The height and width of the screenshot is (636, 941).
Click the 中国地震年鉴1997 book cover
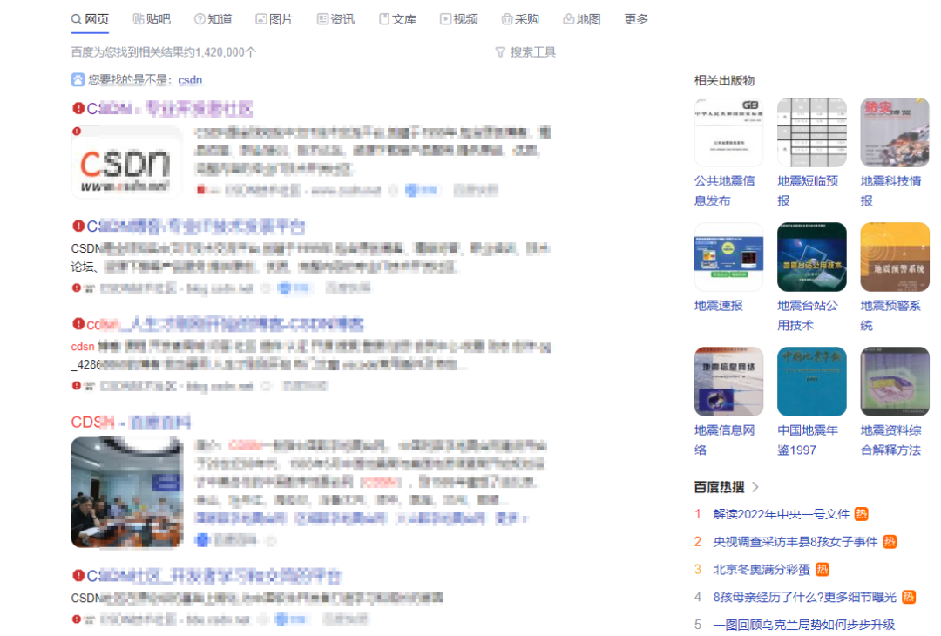[x=811, y=382]
